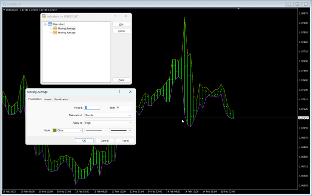Click the EURUSD,H1 OHLC text on chart
Viewport: 312px width, 196px height.
click(31, 10)
